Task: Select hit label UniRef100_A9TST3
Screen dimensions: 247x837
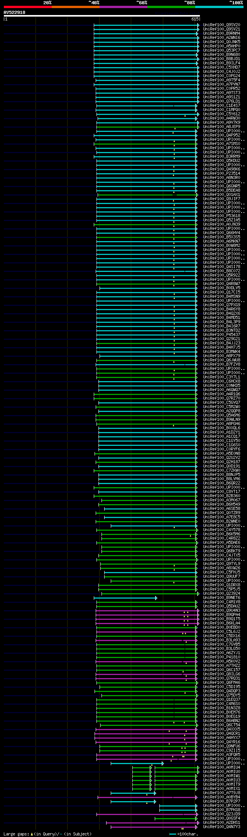Action: pos(222,93)
